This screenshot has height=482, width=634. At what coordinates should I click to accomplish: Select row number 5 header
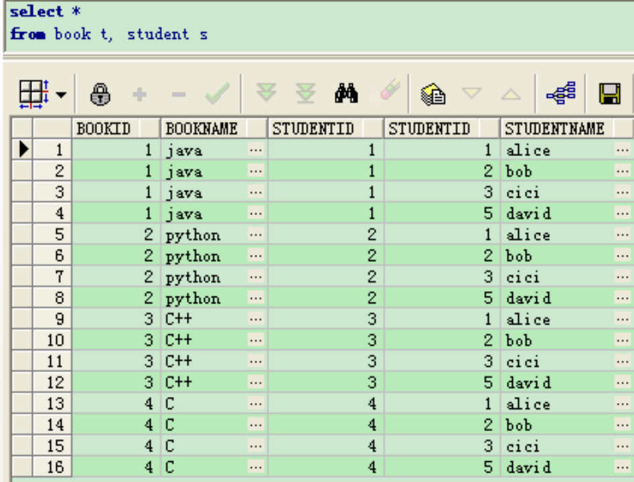pyautogui.click(x=52, y=234)
